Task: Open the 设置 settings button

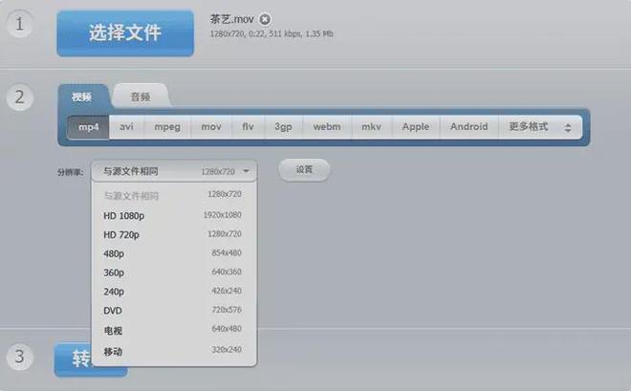Action: pyautogui.click(x=304, y=170)
